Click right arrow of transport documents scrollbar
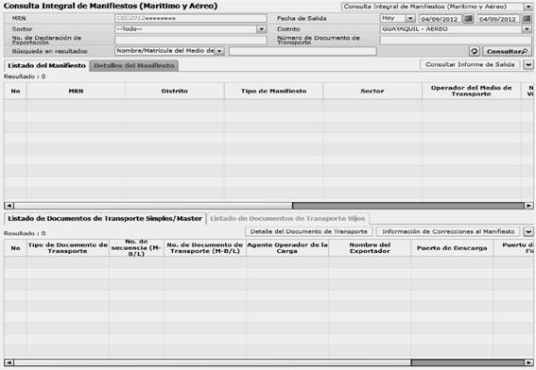The height and width of the screenshot is (370, 536). pyautogui.click(x=528, y=362)
